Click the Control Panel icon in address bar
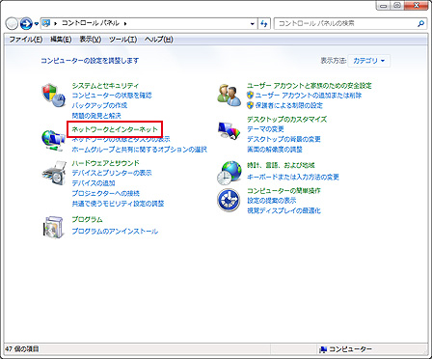Viewport: 432px width, 359px height. point(46,23)
